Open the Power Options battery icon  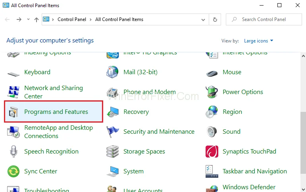click(212, 92)
